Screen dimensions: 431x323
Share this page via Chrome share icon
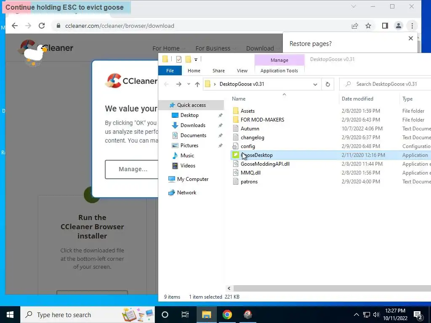354,26
